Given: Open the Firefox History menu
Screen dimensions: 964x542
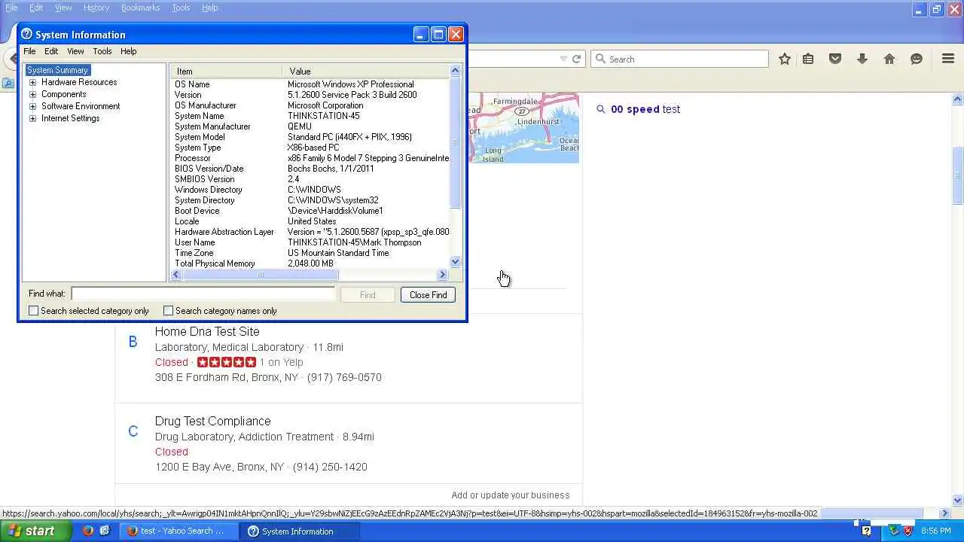Looking at the screenshot, I should (x=96, y=8).
